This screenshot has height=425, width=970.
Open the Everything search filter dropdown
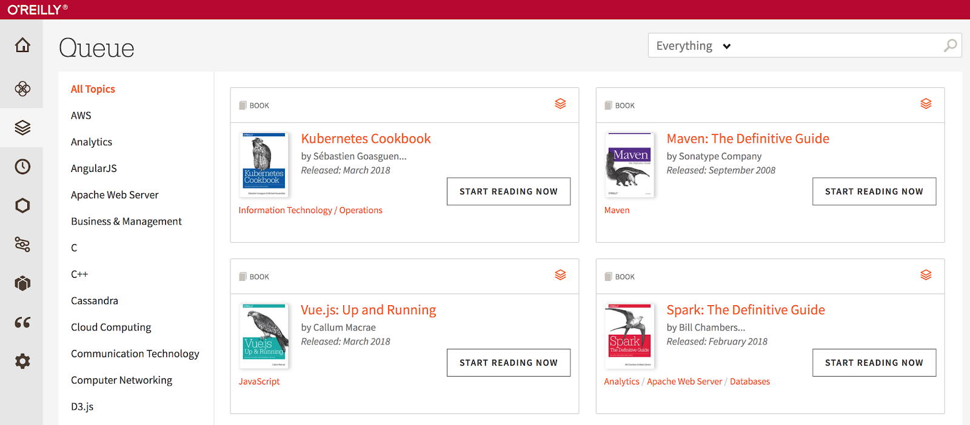[x=694, y=46]
